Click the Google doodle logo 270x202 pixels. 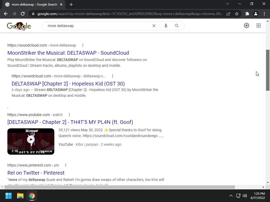(19, 26)
